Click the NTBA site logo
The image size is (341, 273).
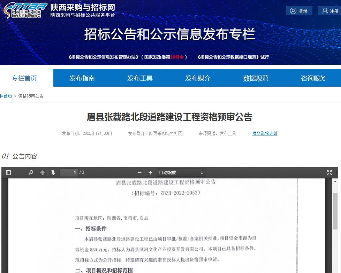click(x=25, y=10)
